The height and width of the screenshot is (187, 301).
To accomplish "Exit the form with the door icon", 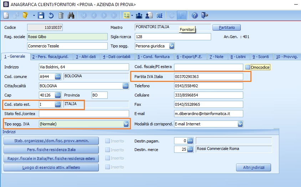I will point(205,15).
